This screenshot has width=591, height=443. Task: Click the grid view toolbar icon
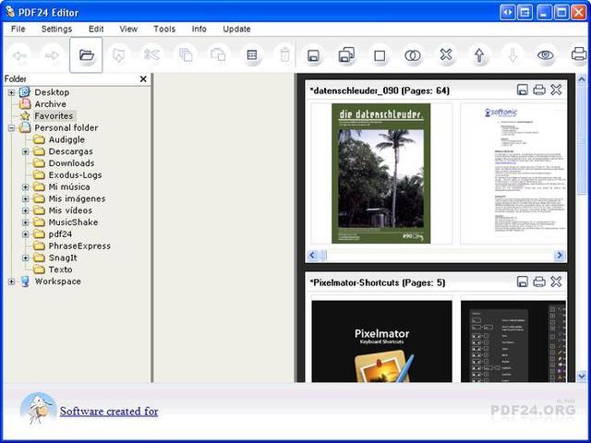coord(252,55)
